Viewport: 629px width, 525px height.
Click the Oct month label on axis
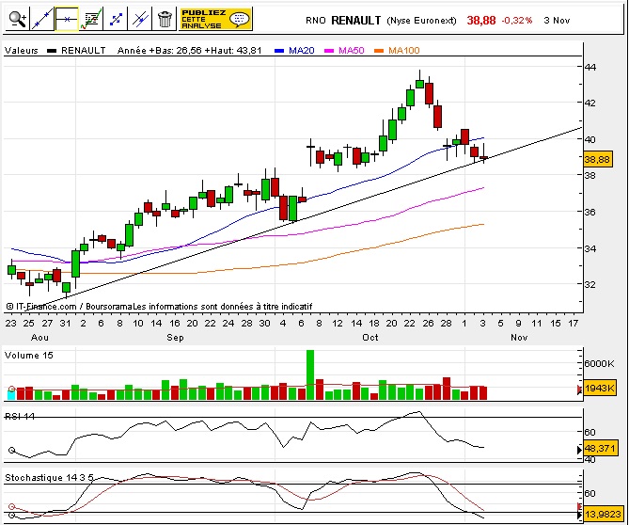370,337
